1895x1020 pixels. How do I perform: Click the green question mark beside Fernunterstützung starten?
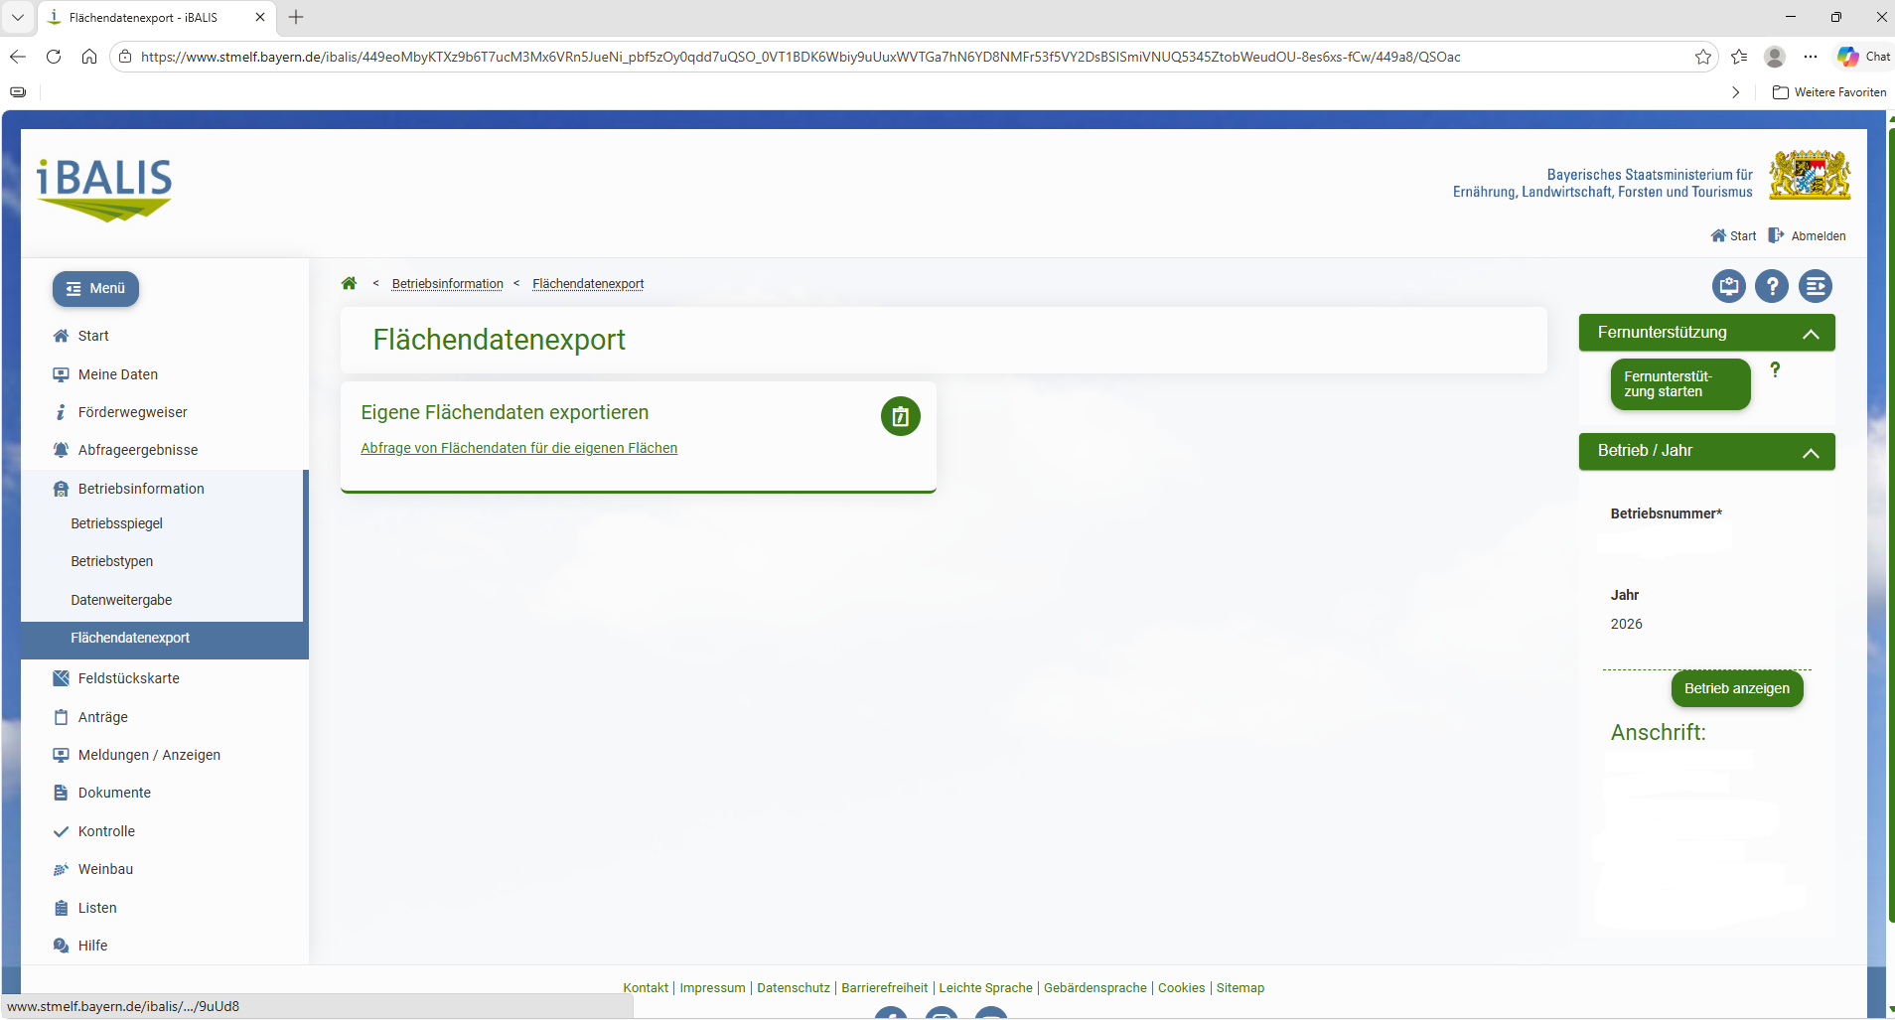click(1775, 370)
